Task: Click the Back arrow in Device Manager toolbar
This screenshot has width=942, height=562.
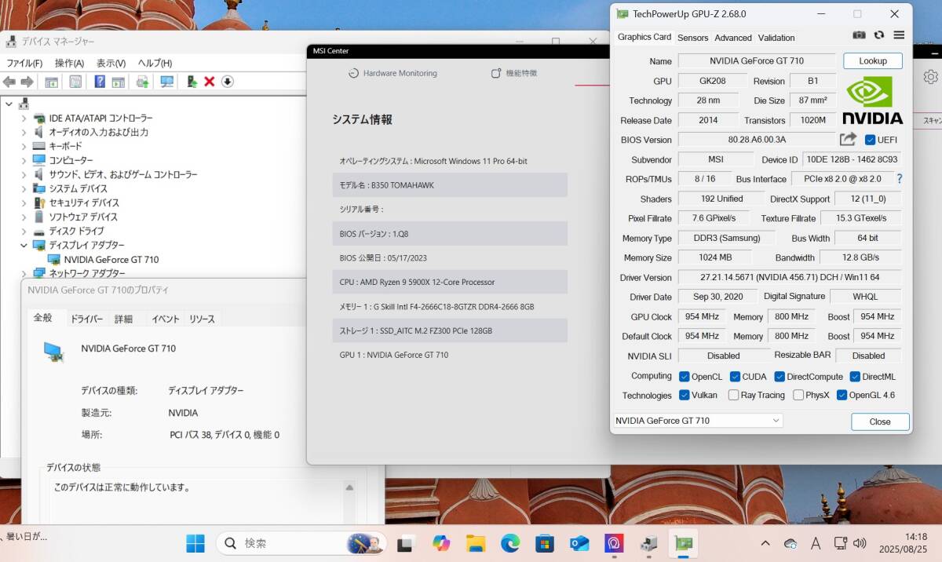Action: coord(9,82)
